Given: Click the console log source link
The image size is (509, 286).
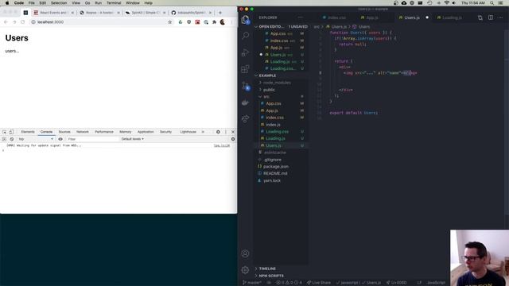Looking at the screenshot, I should (x=222, y=145).
